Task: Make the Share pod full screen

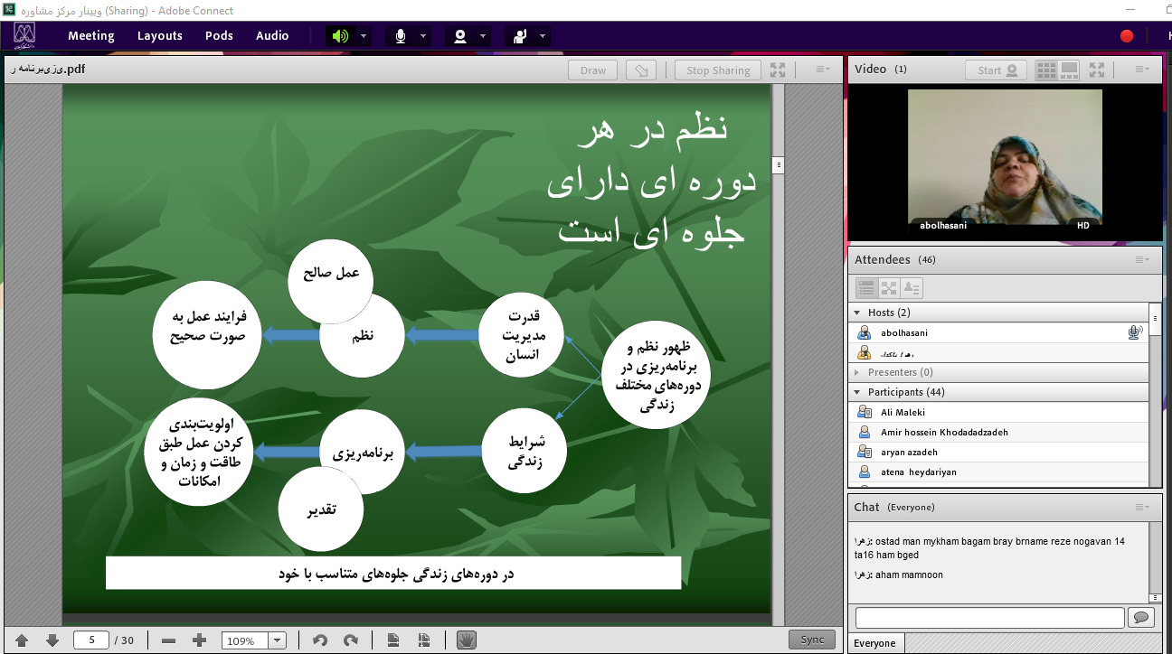Action: pyautogui.click(x=778, y=70)
